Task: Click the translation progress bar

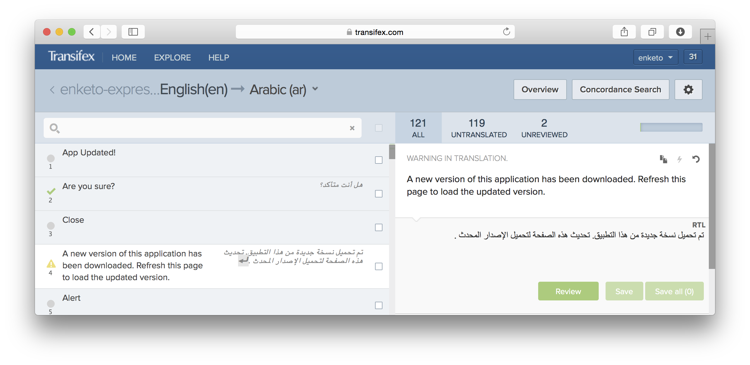Action: pyautogui.click(x=671, y=127)
